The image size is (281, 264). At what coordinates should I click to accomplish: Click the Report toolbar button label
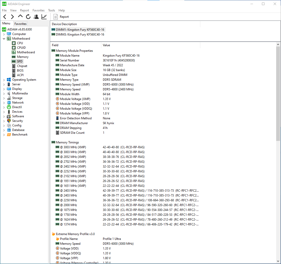(x=64, y=17)
